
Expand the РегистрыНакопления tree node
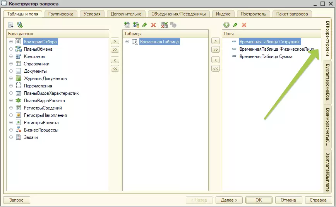[x=11, y=115]
